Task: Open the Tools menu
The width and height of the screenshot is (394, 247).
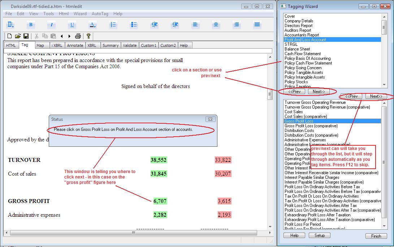Action: point(48,14)
